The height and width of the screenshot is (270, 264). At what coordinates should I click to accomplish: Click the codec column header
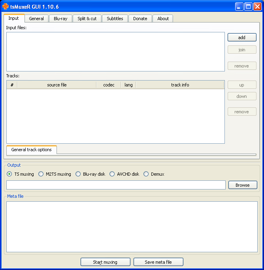(x=109, y=85)
